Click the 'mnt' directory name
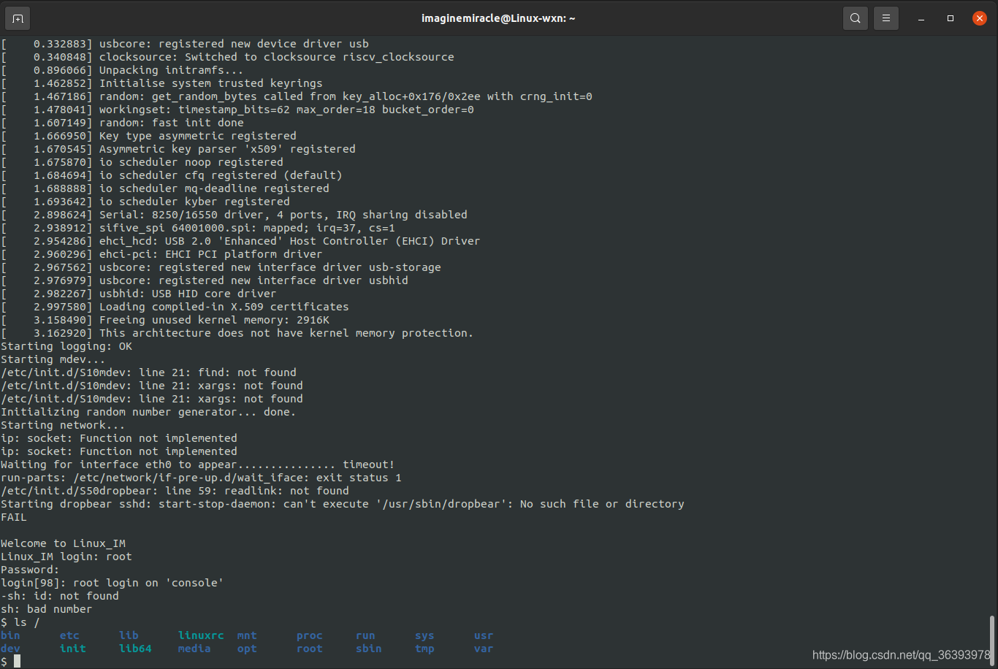The height and width of the screenshot is (669, 998). coord(247,635)
